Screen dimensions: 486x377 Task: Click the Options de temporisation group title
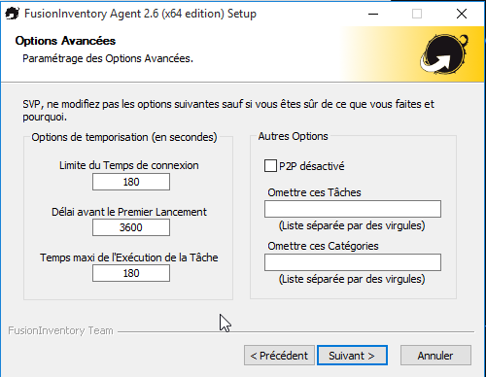tap(124, 137)
